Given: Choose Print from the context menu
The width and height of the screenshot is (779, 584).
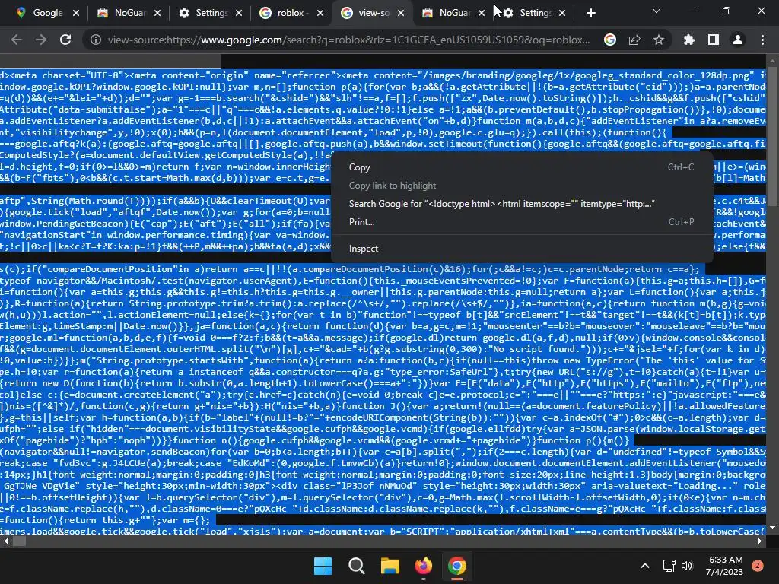Looking at the screenshot, I should tap(522, 222).
